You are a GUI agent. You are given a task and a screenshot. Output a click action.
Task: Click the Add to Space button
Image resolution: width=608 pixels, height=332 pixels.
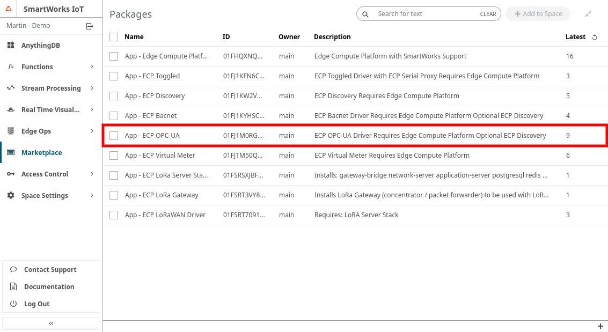click(538, 14)
